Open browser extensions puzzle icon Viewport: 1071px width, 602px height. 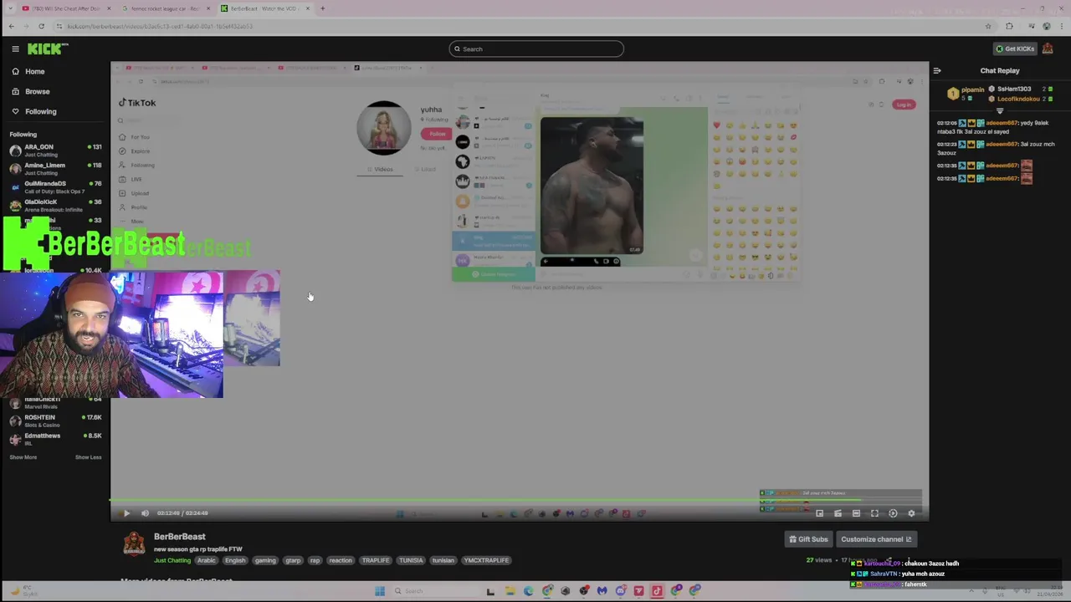(1009, 26)
